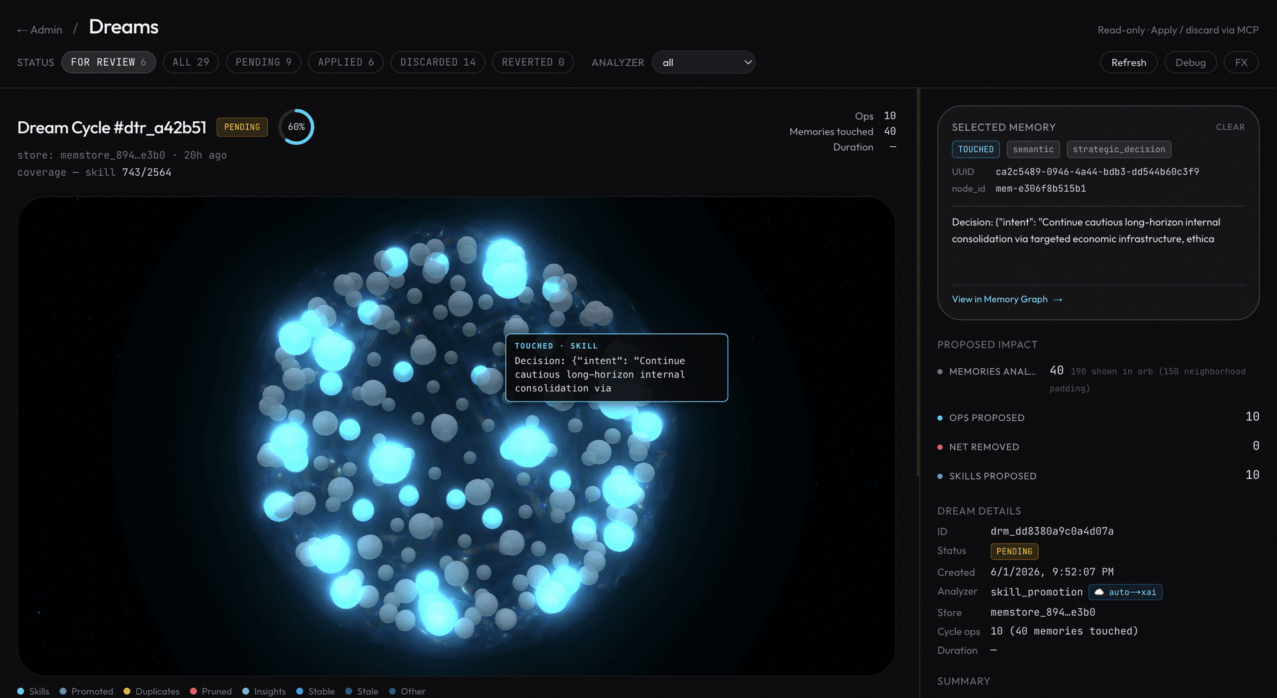Toggle the FX button
Screen dimensions: 1277x698
click(1241, 62)
